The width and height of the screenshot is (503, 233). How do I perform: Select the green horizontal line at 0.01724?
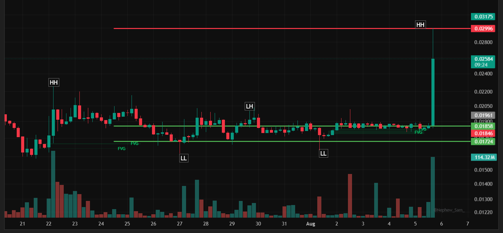pyautogui.click(x=291, y=141)
